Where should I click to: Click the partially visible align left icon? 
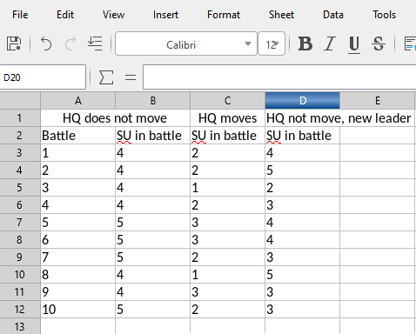[x=410, y=44]
